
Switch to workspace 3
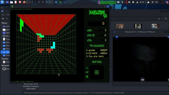click(x=43, y=2)
